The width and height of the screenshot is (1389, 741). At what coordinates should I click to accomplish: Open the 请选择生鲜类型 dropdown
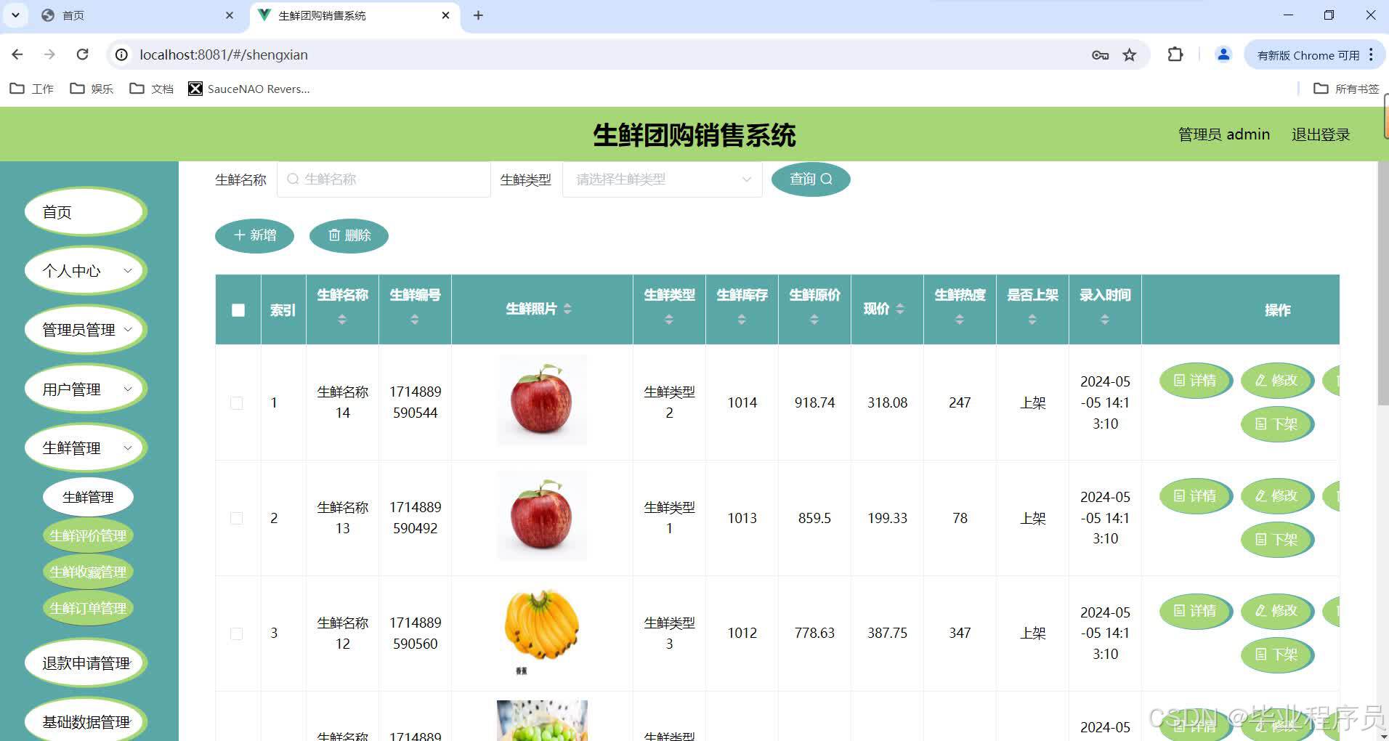coord(663,179)
